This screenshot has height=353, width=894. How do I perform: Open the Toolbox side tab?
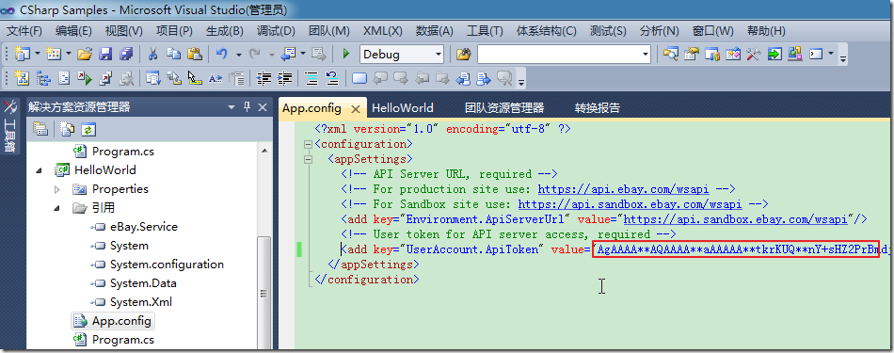tap(10, 126)
